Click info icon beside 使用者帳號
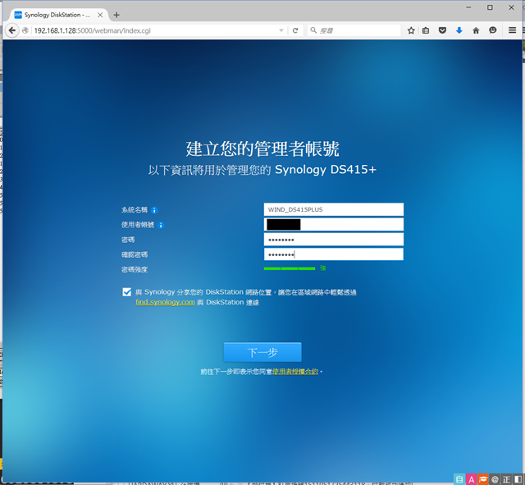 pos(161,225)
